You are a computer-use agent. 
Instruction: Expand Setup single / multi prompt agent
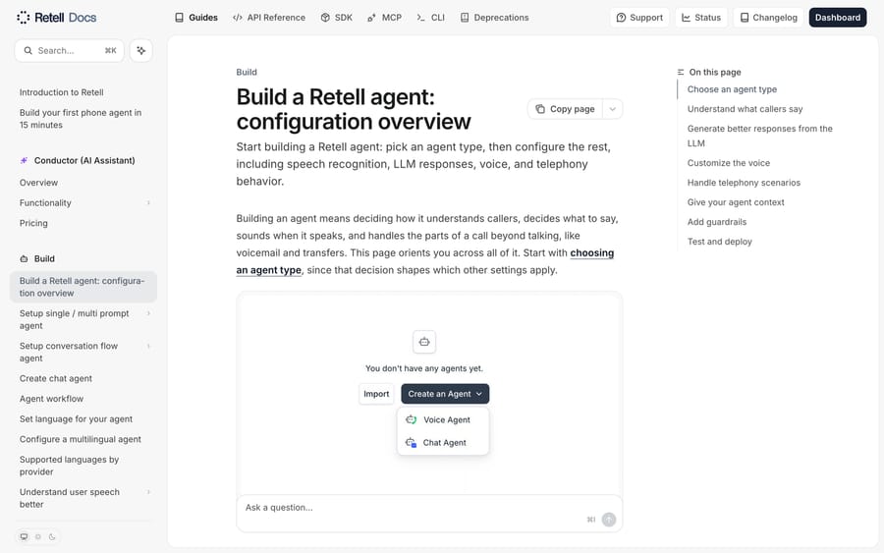coord(148,313)
